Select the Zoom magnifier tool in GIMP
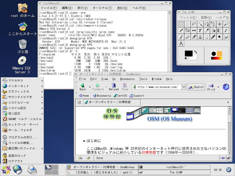This screenshot has height=176, width=235. [226, 24]
